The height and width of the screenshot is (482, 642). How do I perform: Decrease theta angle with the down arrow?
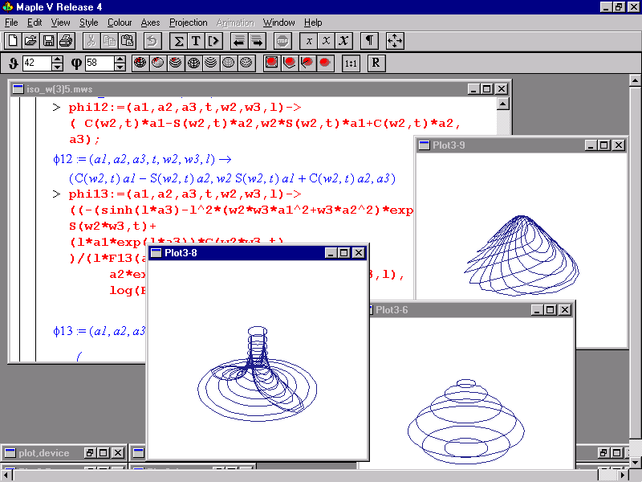58,67
